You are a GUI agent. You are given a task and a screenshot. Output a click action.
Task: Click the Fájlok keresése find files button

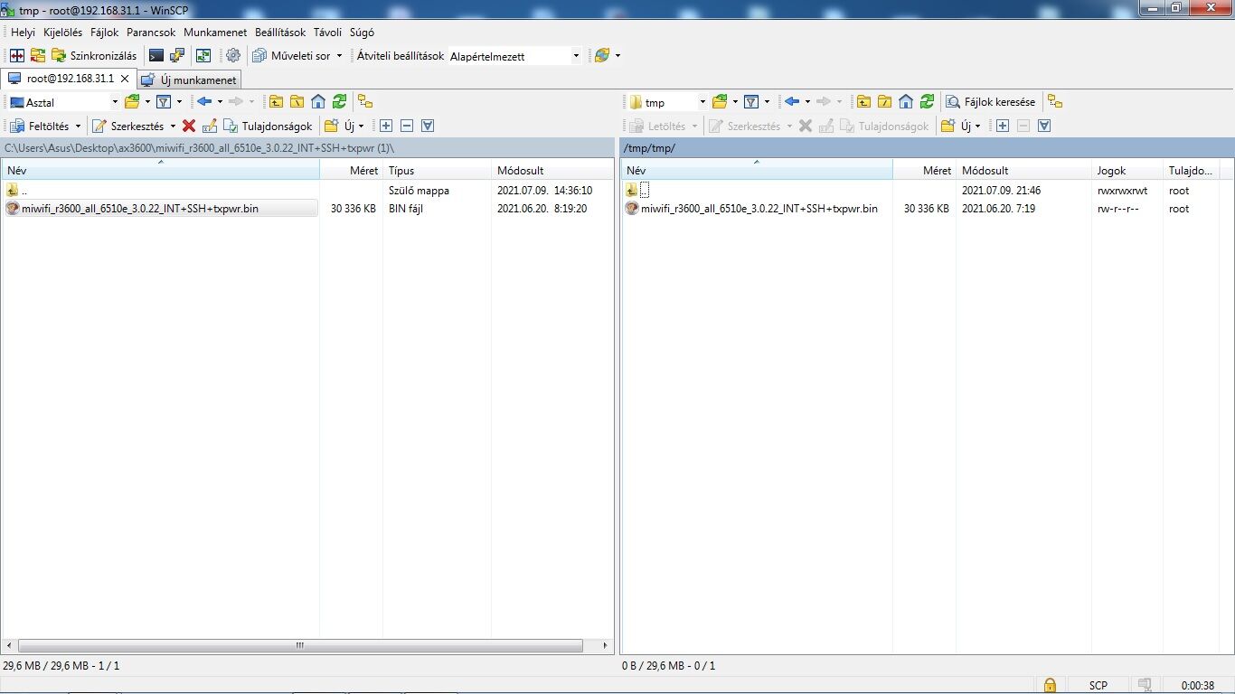pos(992,102)
